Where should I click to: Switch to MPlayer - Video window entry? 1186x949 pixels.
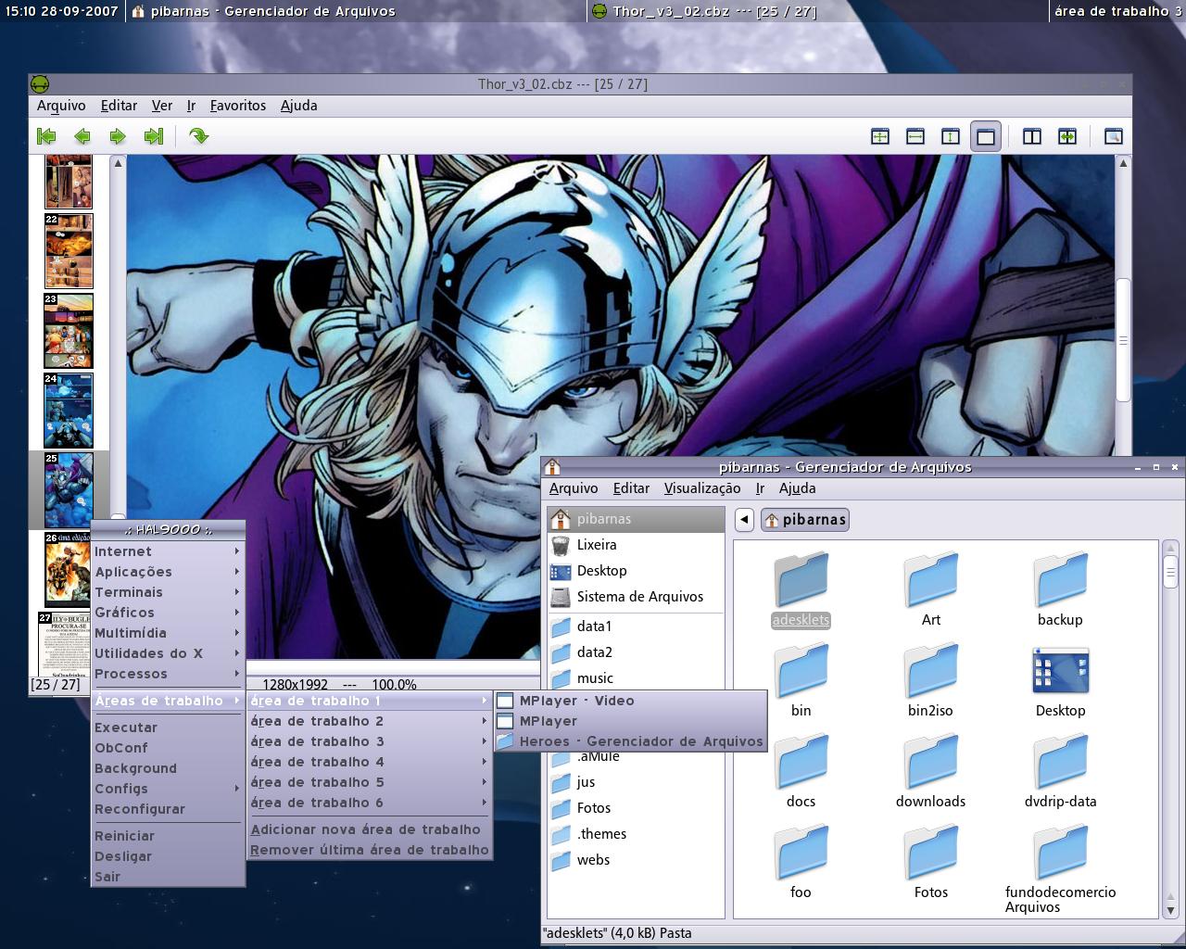tap(630, 701)
